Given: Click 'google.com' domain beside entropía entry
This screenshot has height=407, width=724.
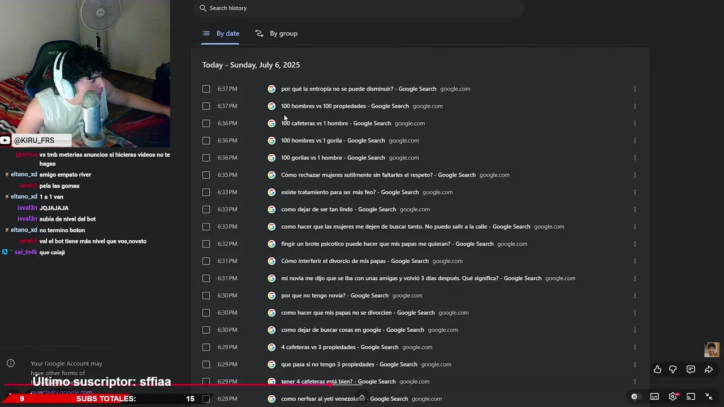Looking at the screenshot, I should pos(455,89).
